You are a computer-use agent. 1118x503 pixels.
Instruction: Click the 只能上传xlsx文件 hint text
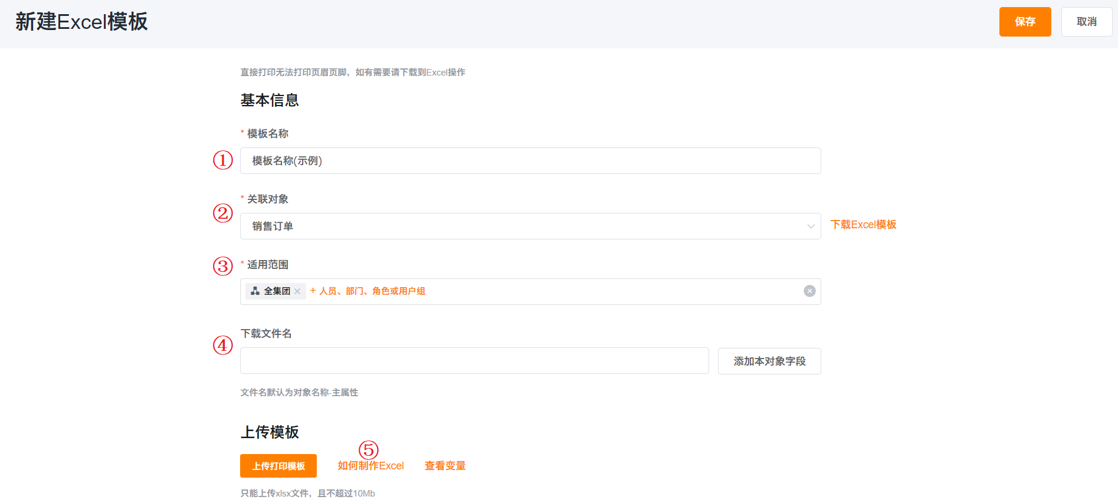(x=307, y=494)
